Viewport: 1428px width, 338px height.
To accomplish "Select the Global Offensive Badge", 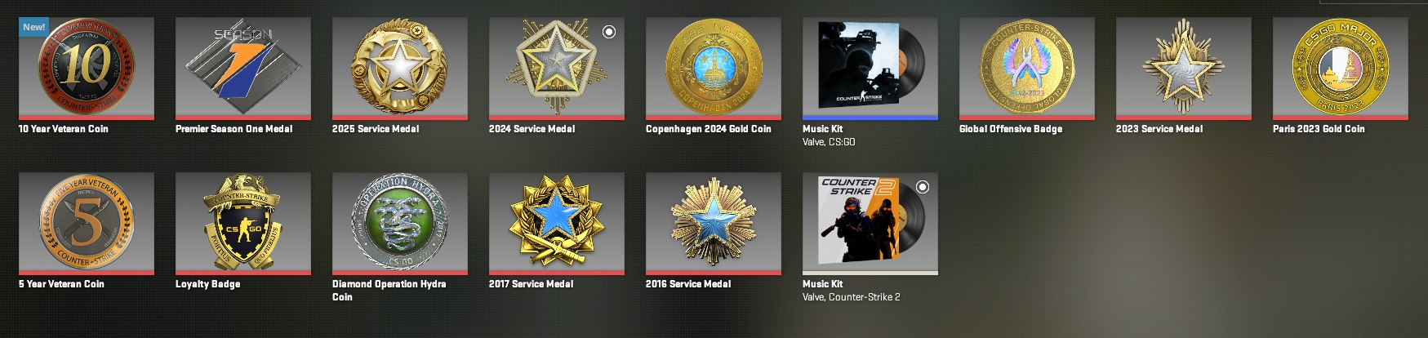I will [1027, 69].
